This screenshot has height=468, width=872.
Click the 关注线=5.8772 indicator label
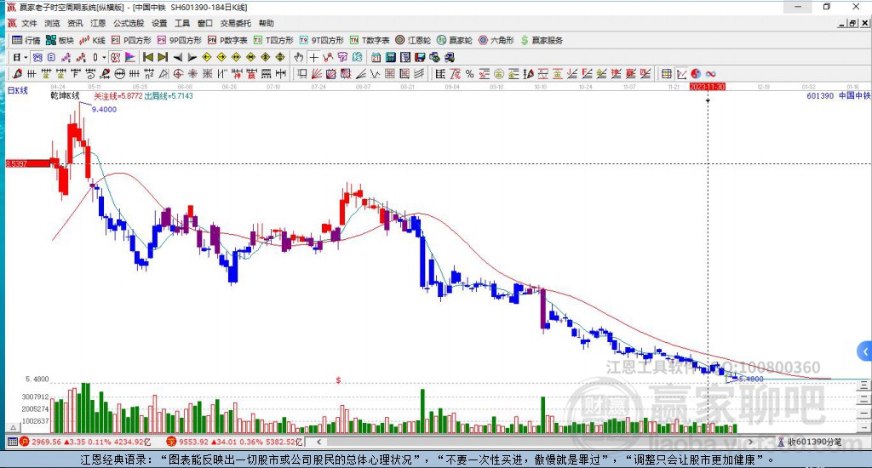[118, 95]
